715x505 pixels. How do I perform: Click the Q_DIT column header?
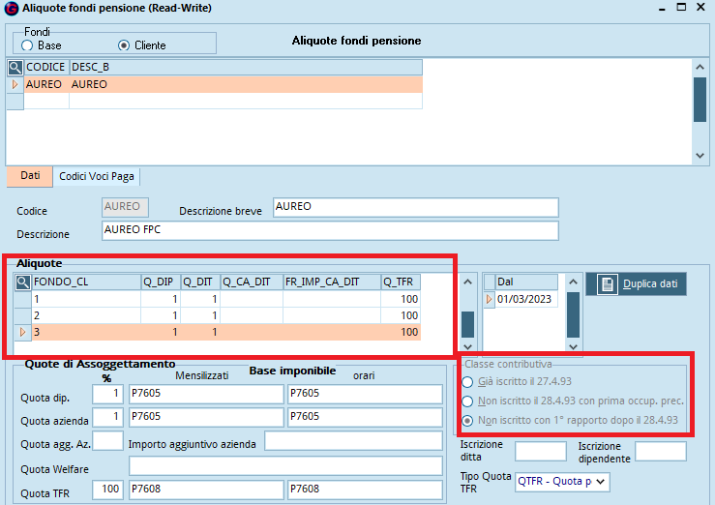(x=200, y=282)
